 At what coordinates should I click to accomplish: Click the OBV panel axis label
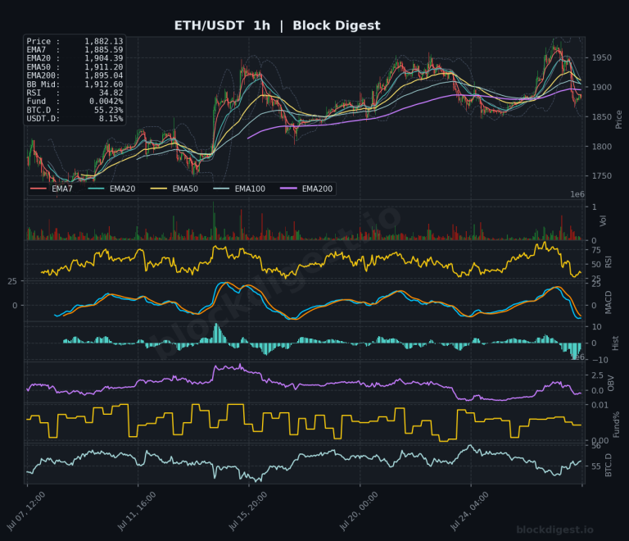(610, 384)
